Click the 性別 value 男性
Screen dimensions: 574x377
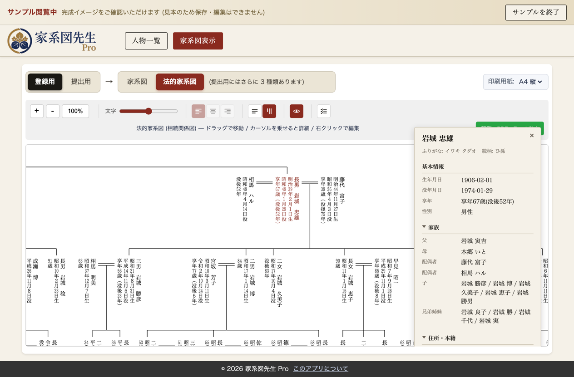click(x=467, y=212)
